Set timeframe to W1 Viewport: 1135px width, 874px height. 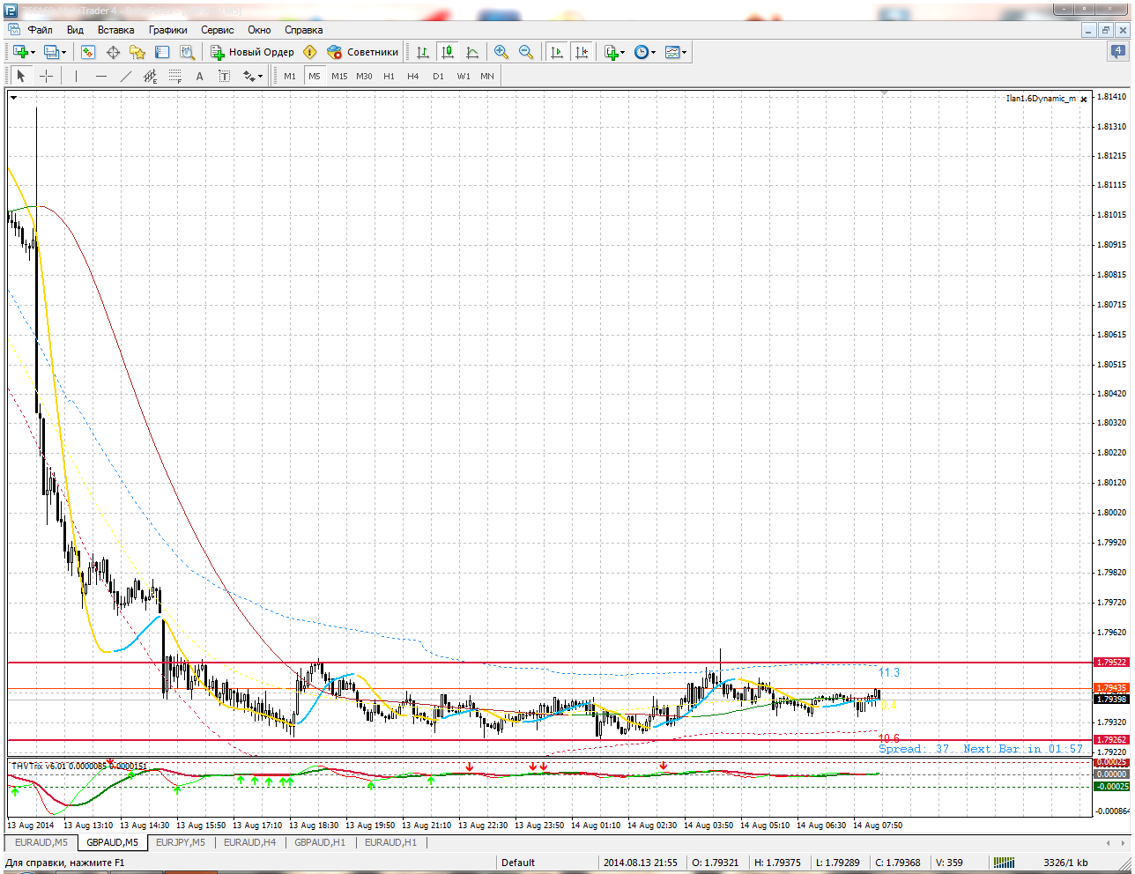pos(464,76)
